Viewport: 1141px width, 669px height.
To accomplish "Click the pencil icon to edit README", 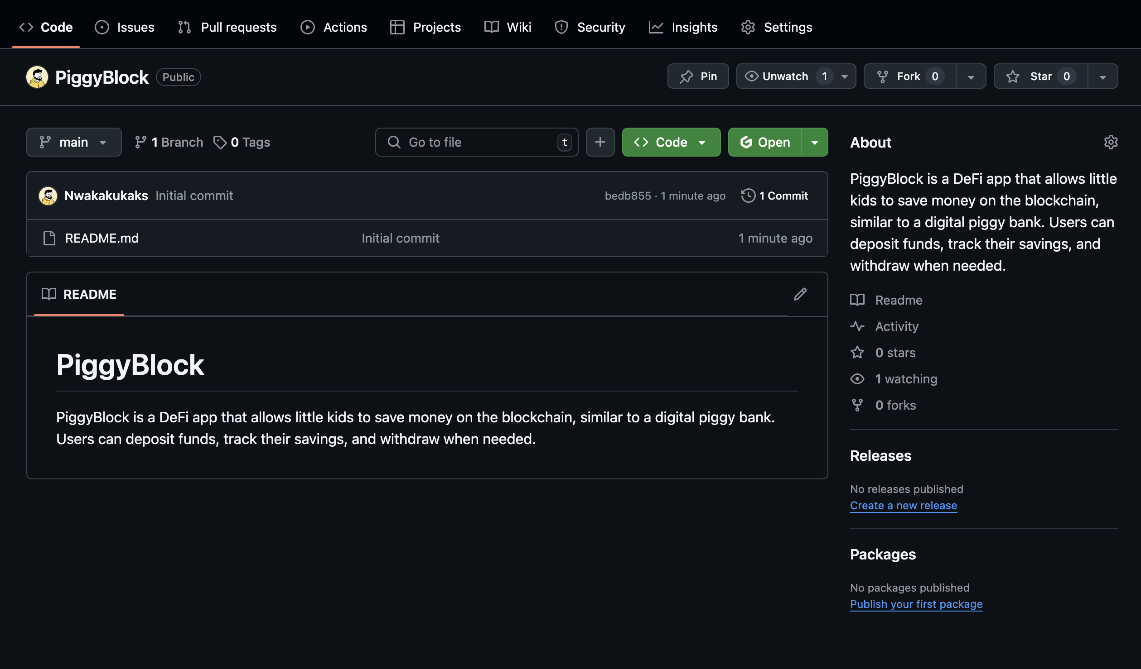I will pyautogui.click(x=800, y=294).
